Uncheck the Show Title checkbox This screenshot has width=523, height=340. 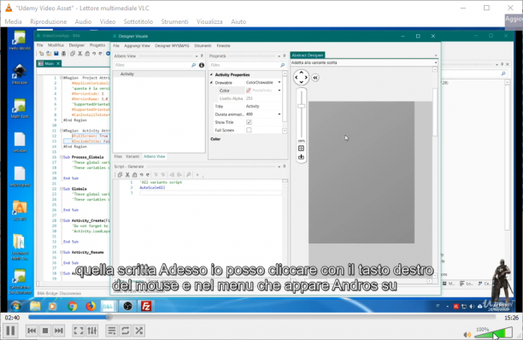point(249,122)
